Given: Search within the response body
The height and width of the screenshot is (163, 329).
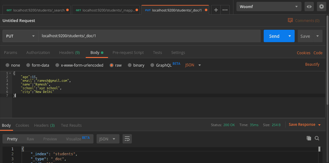Looking at the screenshot, I should [x=317, y=138].
